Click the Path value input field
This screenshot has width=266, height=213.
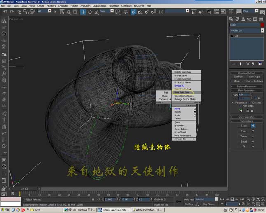point(244,94)
